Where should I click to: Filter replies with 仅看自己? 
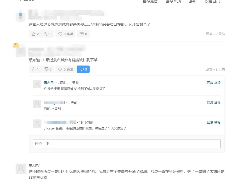tap(212, 1)
